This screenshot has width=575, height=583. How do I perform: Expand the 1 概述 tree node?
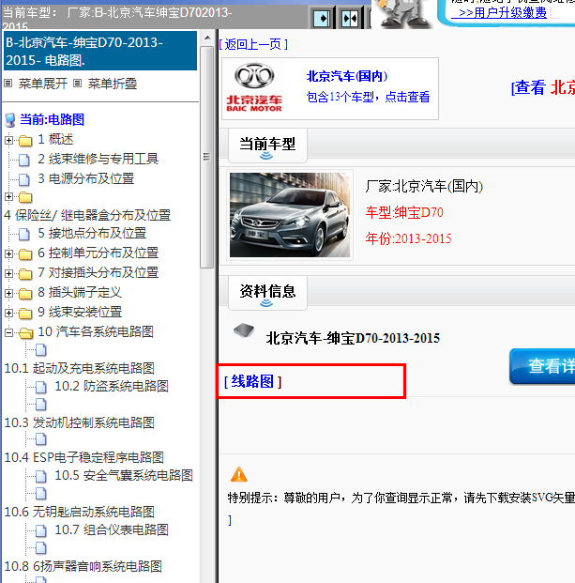9,140
